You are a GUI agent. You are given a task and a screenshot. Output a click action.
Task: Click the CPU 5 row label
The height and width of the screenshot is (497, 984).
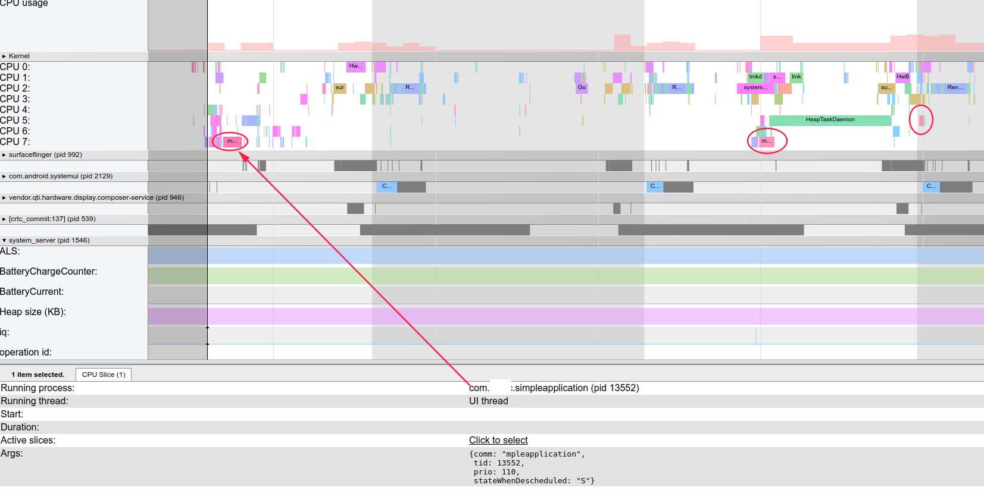15,121
